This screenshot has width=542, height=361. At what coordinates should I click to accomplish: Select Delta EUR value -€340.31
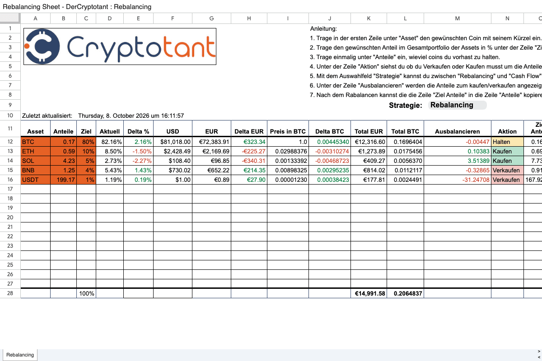point(249,161)
